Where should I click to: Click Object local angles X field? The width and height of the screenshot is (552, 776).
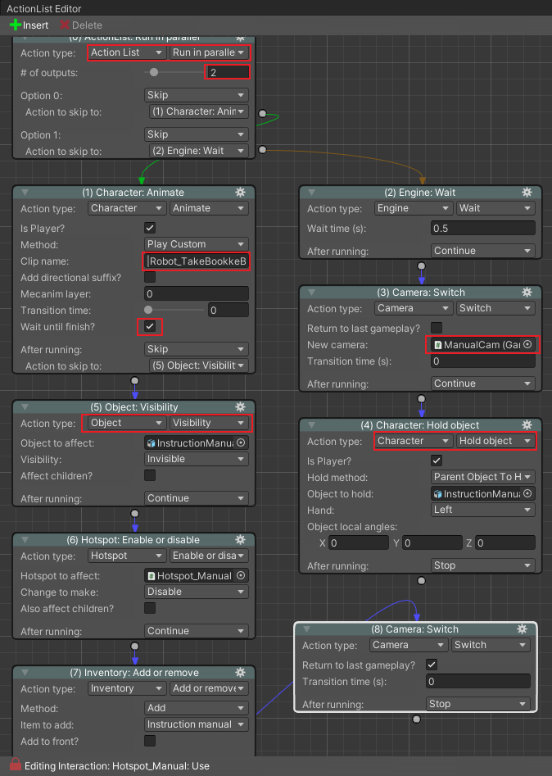(359, 543)
